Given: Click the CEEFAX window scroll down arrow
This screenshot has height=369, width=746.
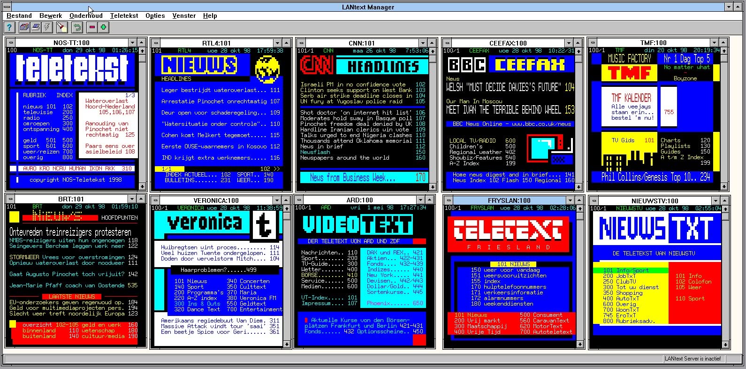Looking at the screenshot, I should tap(578, 186).
